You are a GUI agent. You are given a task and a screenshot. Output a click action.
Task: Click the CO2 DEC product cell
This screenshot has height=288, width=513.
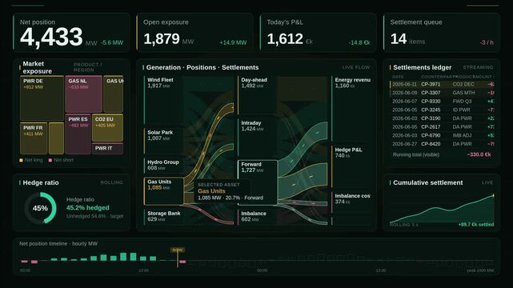[463, 84]
